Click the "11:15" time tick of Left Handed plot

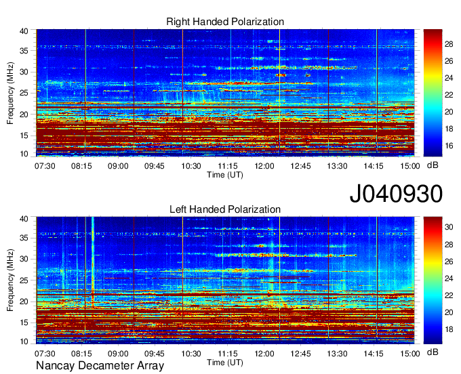click(x=228, y=354)
